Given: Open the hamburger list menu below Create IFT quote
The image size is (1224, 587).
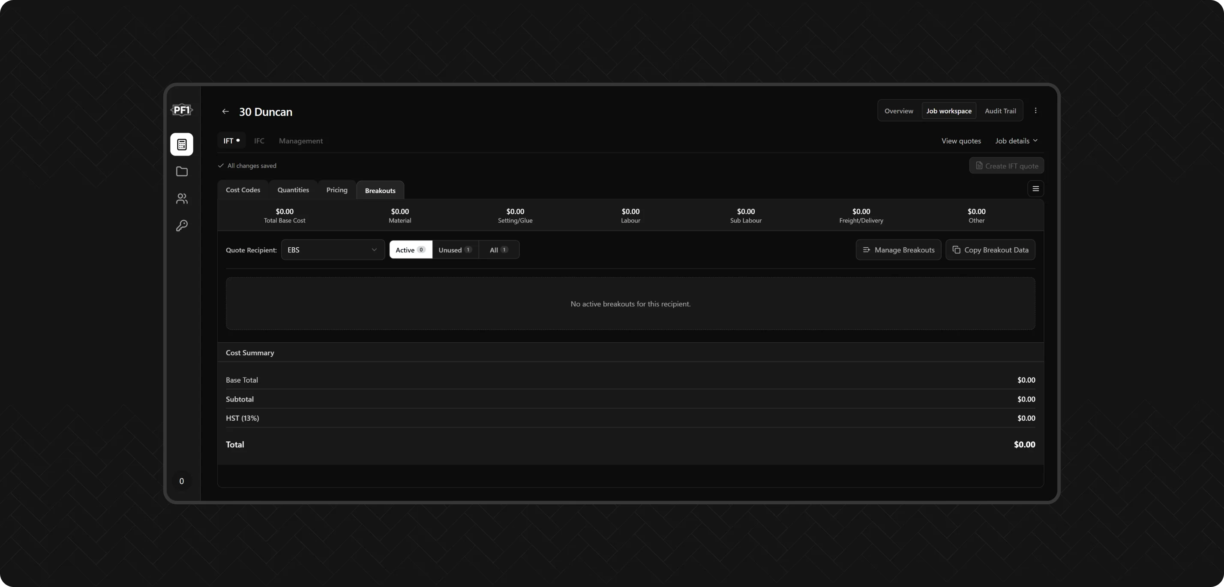Looking at the screenshot, I should click(1036, 189).
